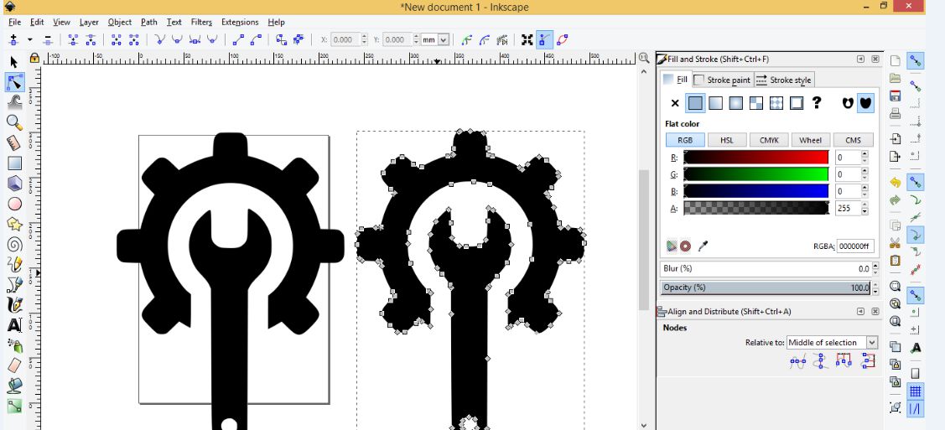Click the red R color slider

tap(756, 158)
